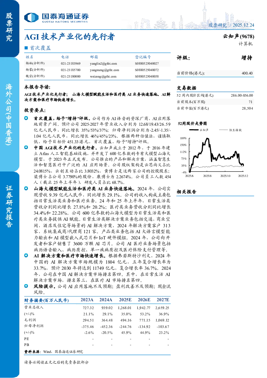
Task: Click the '股票研究' sidebar label
Action: [9, 27]
